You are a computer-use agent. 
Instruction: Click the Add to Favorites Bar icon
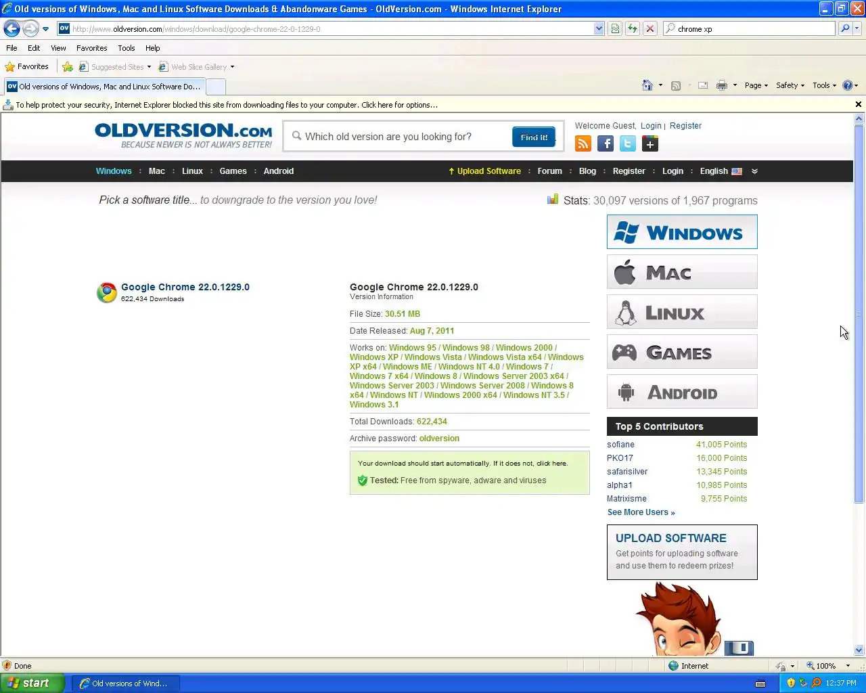(68, 66)
